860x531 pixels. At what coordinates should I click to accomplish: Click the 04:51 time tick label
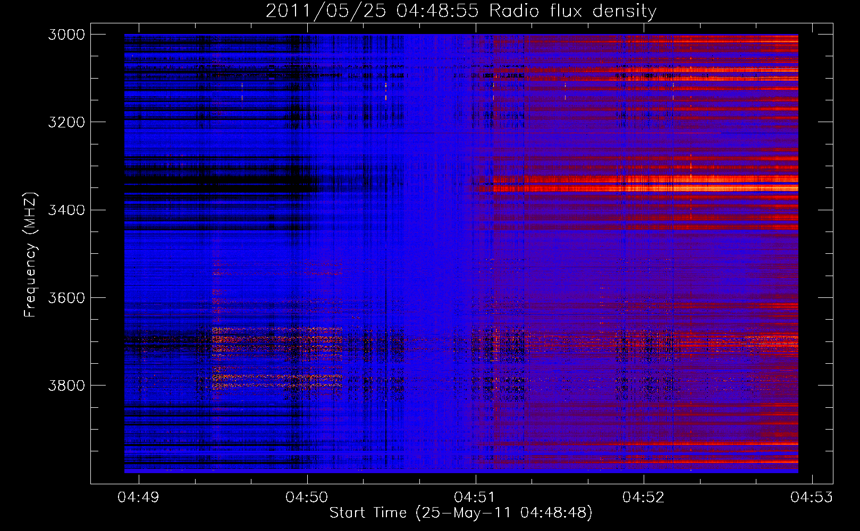tap(475, 497)
